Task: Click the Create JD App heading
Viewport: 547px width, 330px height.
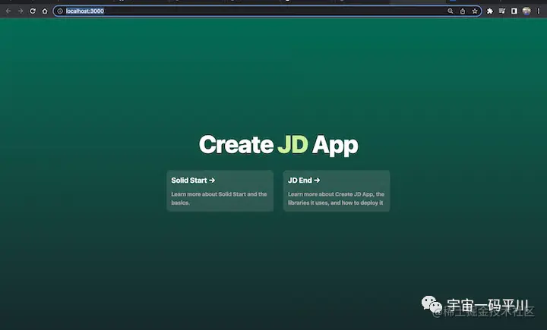Action: tap(278, 145)
